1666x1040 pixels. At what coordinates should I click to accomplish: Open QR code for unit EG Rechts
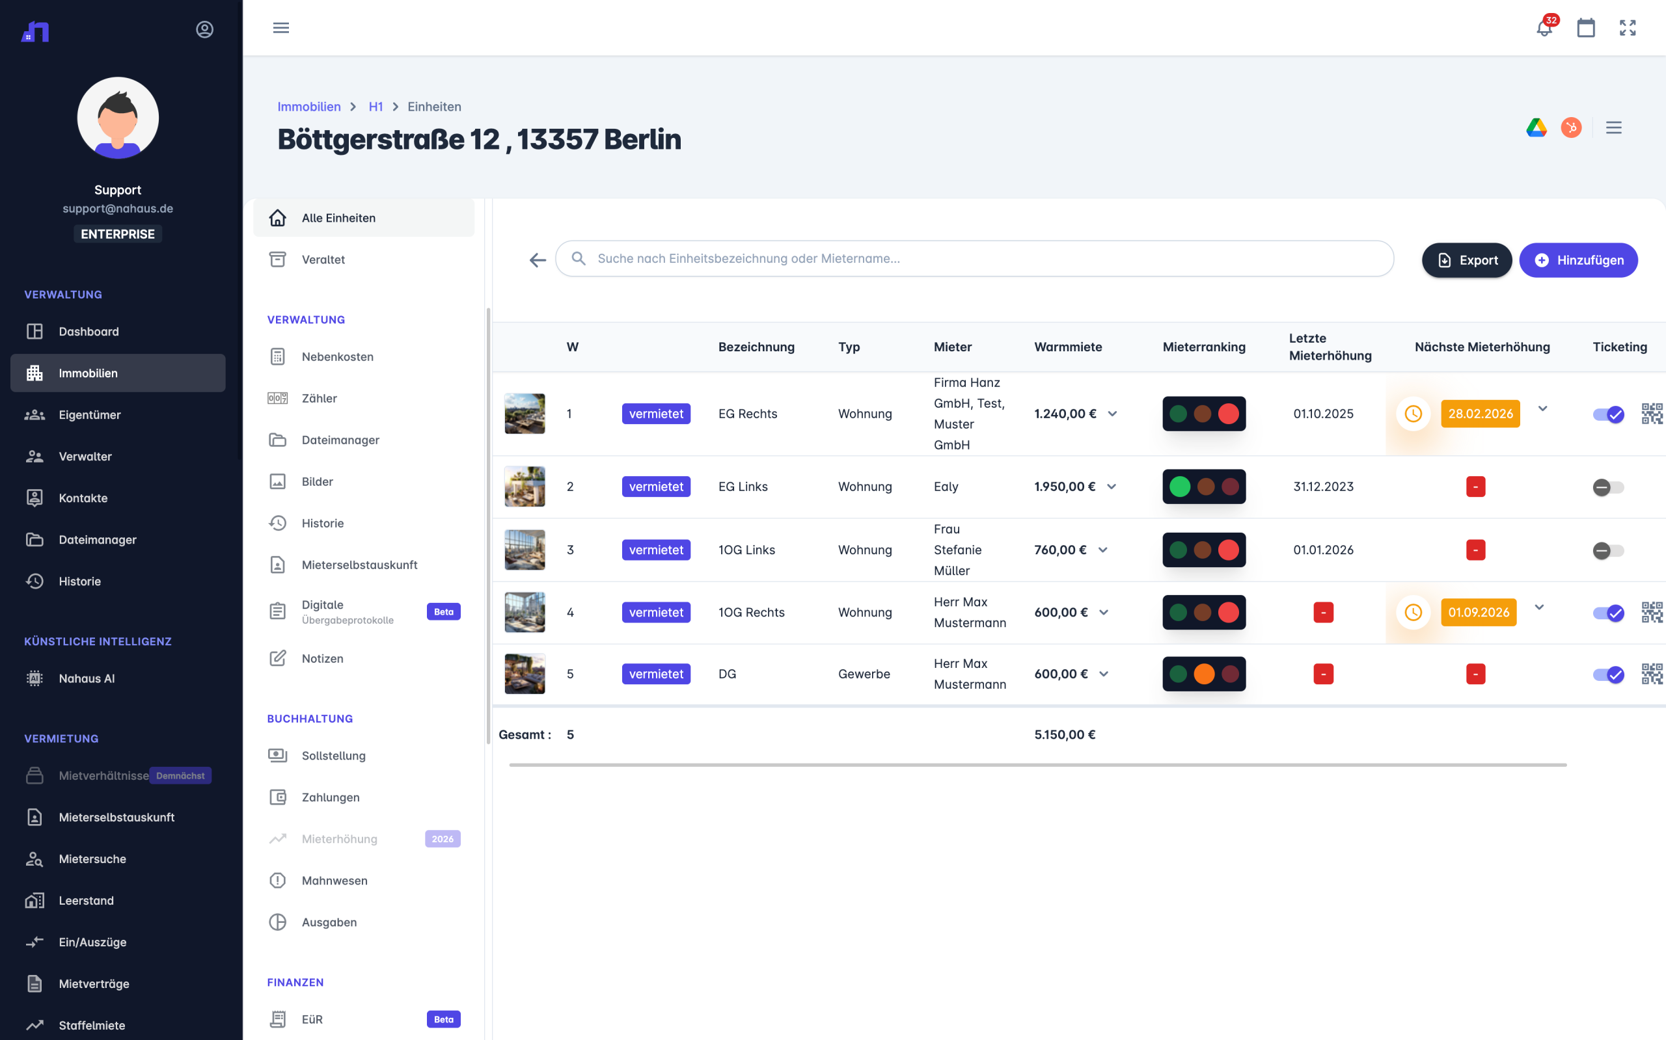[x=1652, y=414]
